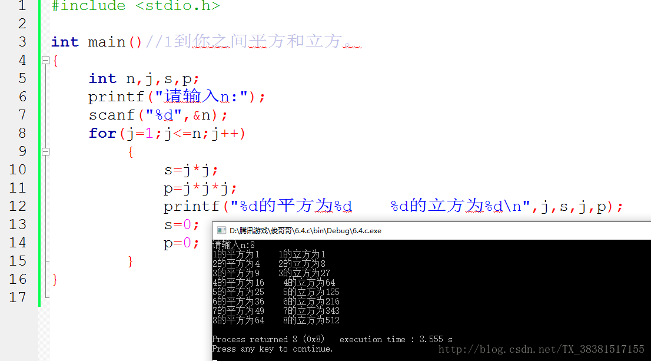Click the console output '3的立方为27'
Screen dimensions: 651x361
(304, 273)
